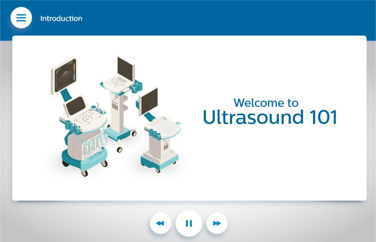Skip forward with fast-forward button
The image size is (376, 242).
pyautogui.click(x=217, y=223)
